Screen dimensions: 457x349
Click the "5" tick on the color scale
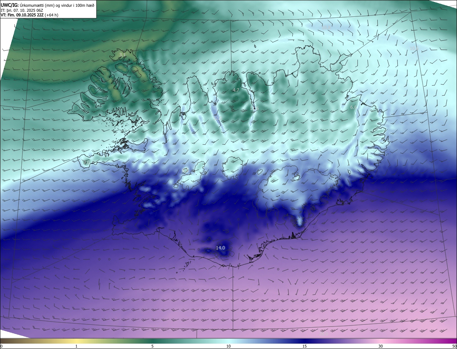(152, 346)
